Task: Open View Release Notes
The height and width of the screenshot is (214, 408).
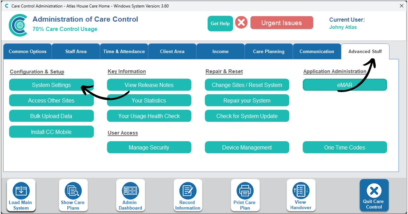Action: click(x=149, y=85)
